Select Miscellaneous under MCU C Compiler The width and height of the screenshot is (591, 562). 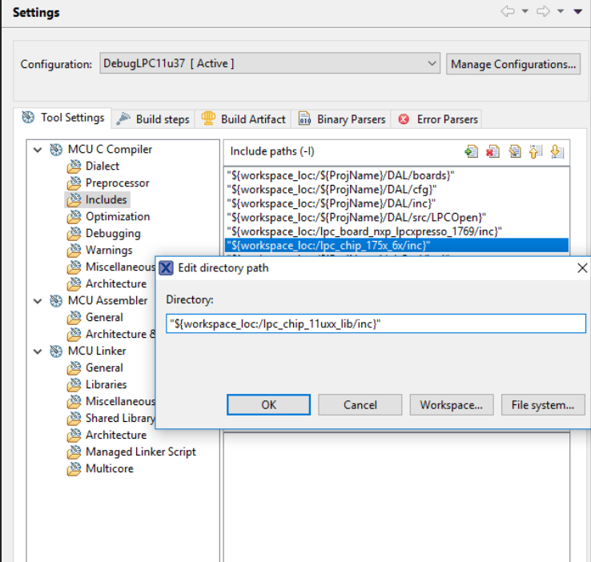click(x=120, y=267)
